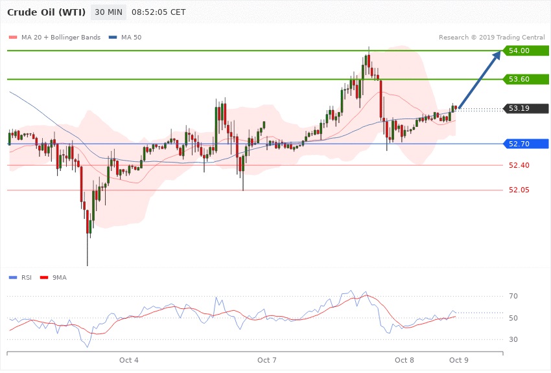Toggle the 9MA indicator label
551x373 pixels.
59,277
